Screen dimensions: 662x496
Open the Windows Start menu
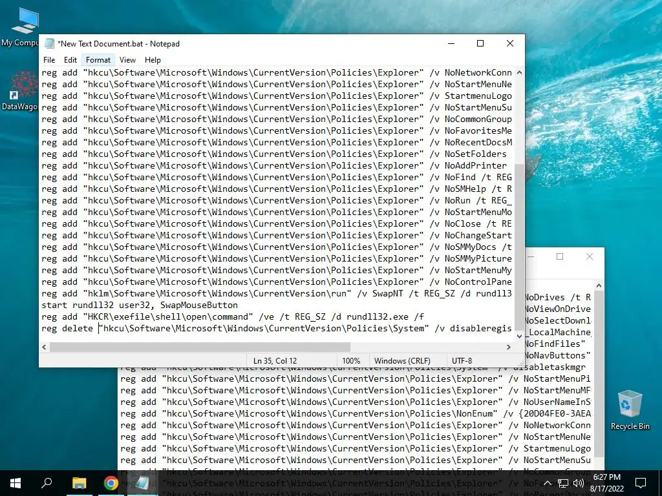click(x=16, y=483)
